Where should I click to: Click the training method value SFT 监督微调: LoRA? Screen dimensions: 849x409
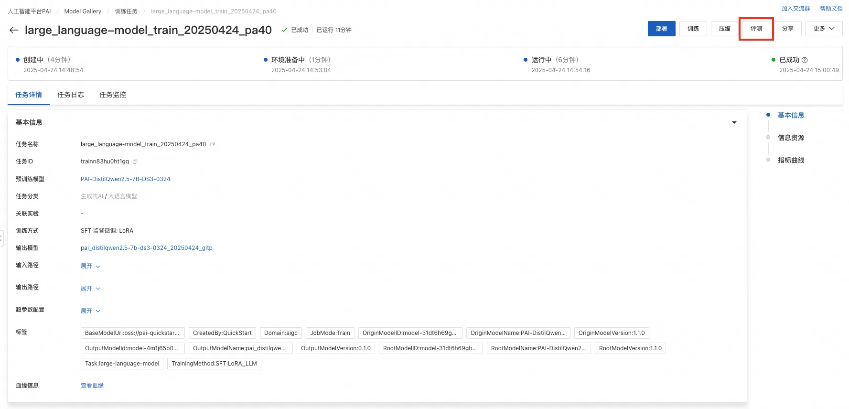(107, 231)
